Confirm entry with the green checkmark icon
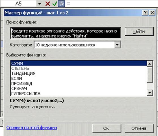Image resolution: width=158 pixels, height=136 pixels. pos(55,4)
